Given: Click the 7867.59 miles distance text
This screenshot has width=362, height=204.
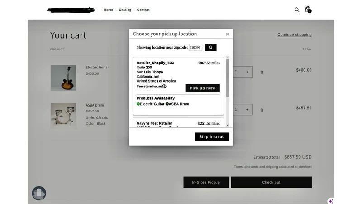Looking at the screenshot, I should click(x=209, y=63).
